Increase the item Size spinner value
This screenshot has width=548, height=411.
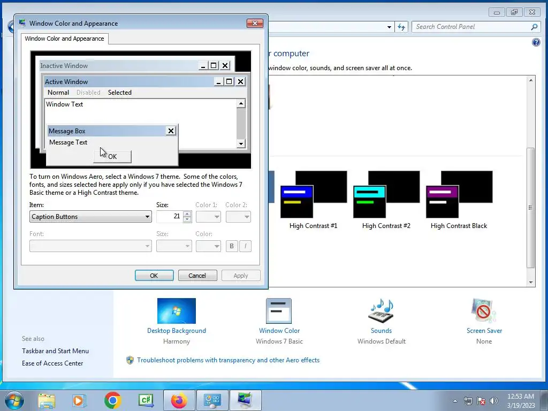pyautogui.click(x=187, y=214)
